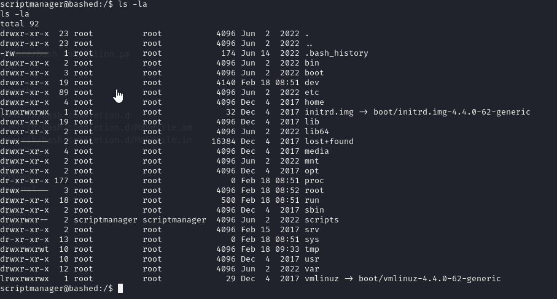Viewport: 557px width, 299px height.
Task: Click the lost+found directory name
Action: click(329, 142)
